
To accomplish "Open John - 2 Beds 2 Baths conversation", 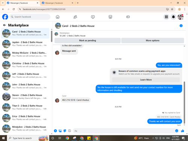I will coord(25,86).
